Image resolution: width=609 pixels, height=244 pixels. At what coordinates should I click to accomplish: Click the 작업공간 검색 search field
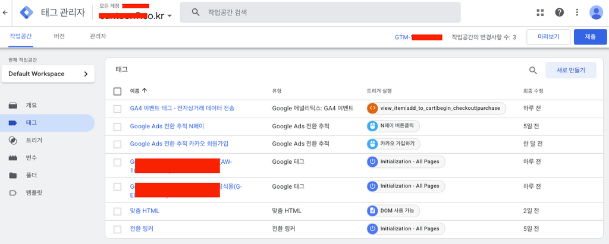(320, 12)
